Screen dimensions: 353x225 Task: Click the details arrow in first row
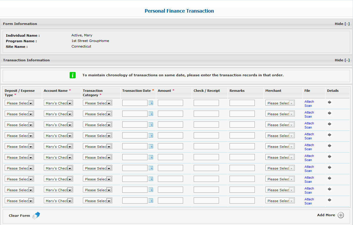coord(329,102)
